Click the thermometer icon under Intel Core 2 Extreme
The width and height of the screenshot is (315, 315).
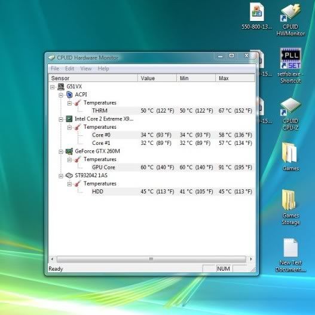coord(78,127)
